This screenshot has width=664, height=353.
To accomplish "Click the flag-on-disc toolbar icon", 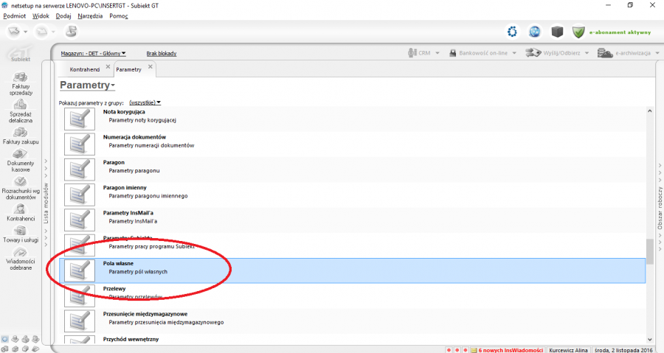I will [71, 31].
